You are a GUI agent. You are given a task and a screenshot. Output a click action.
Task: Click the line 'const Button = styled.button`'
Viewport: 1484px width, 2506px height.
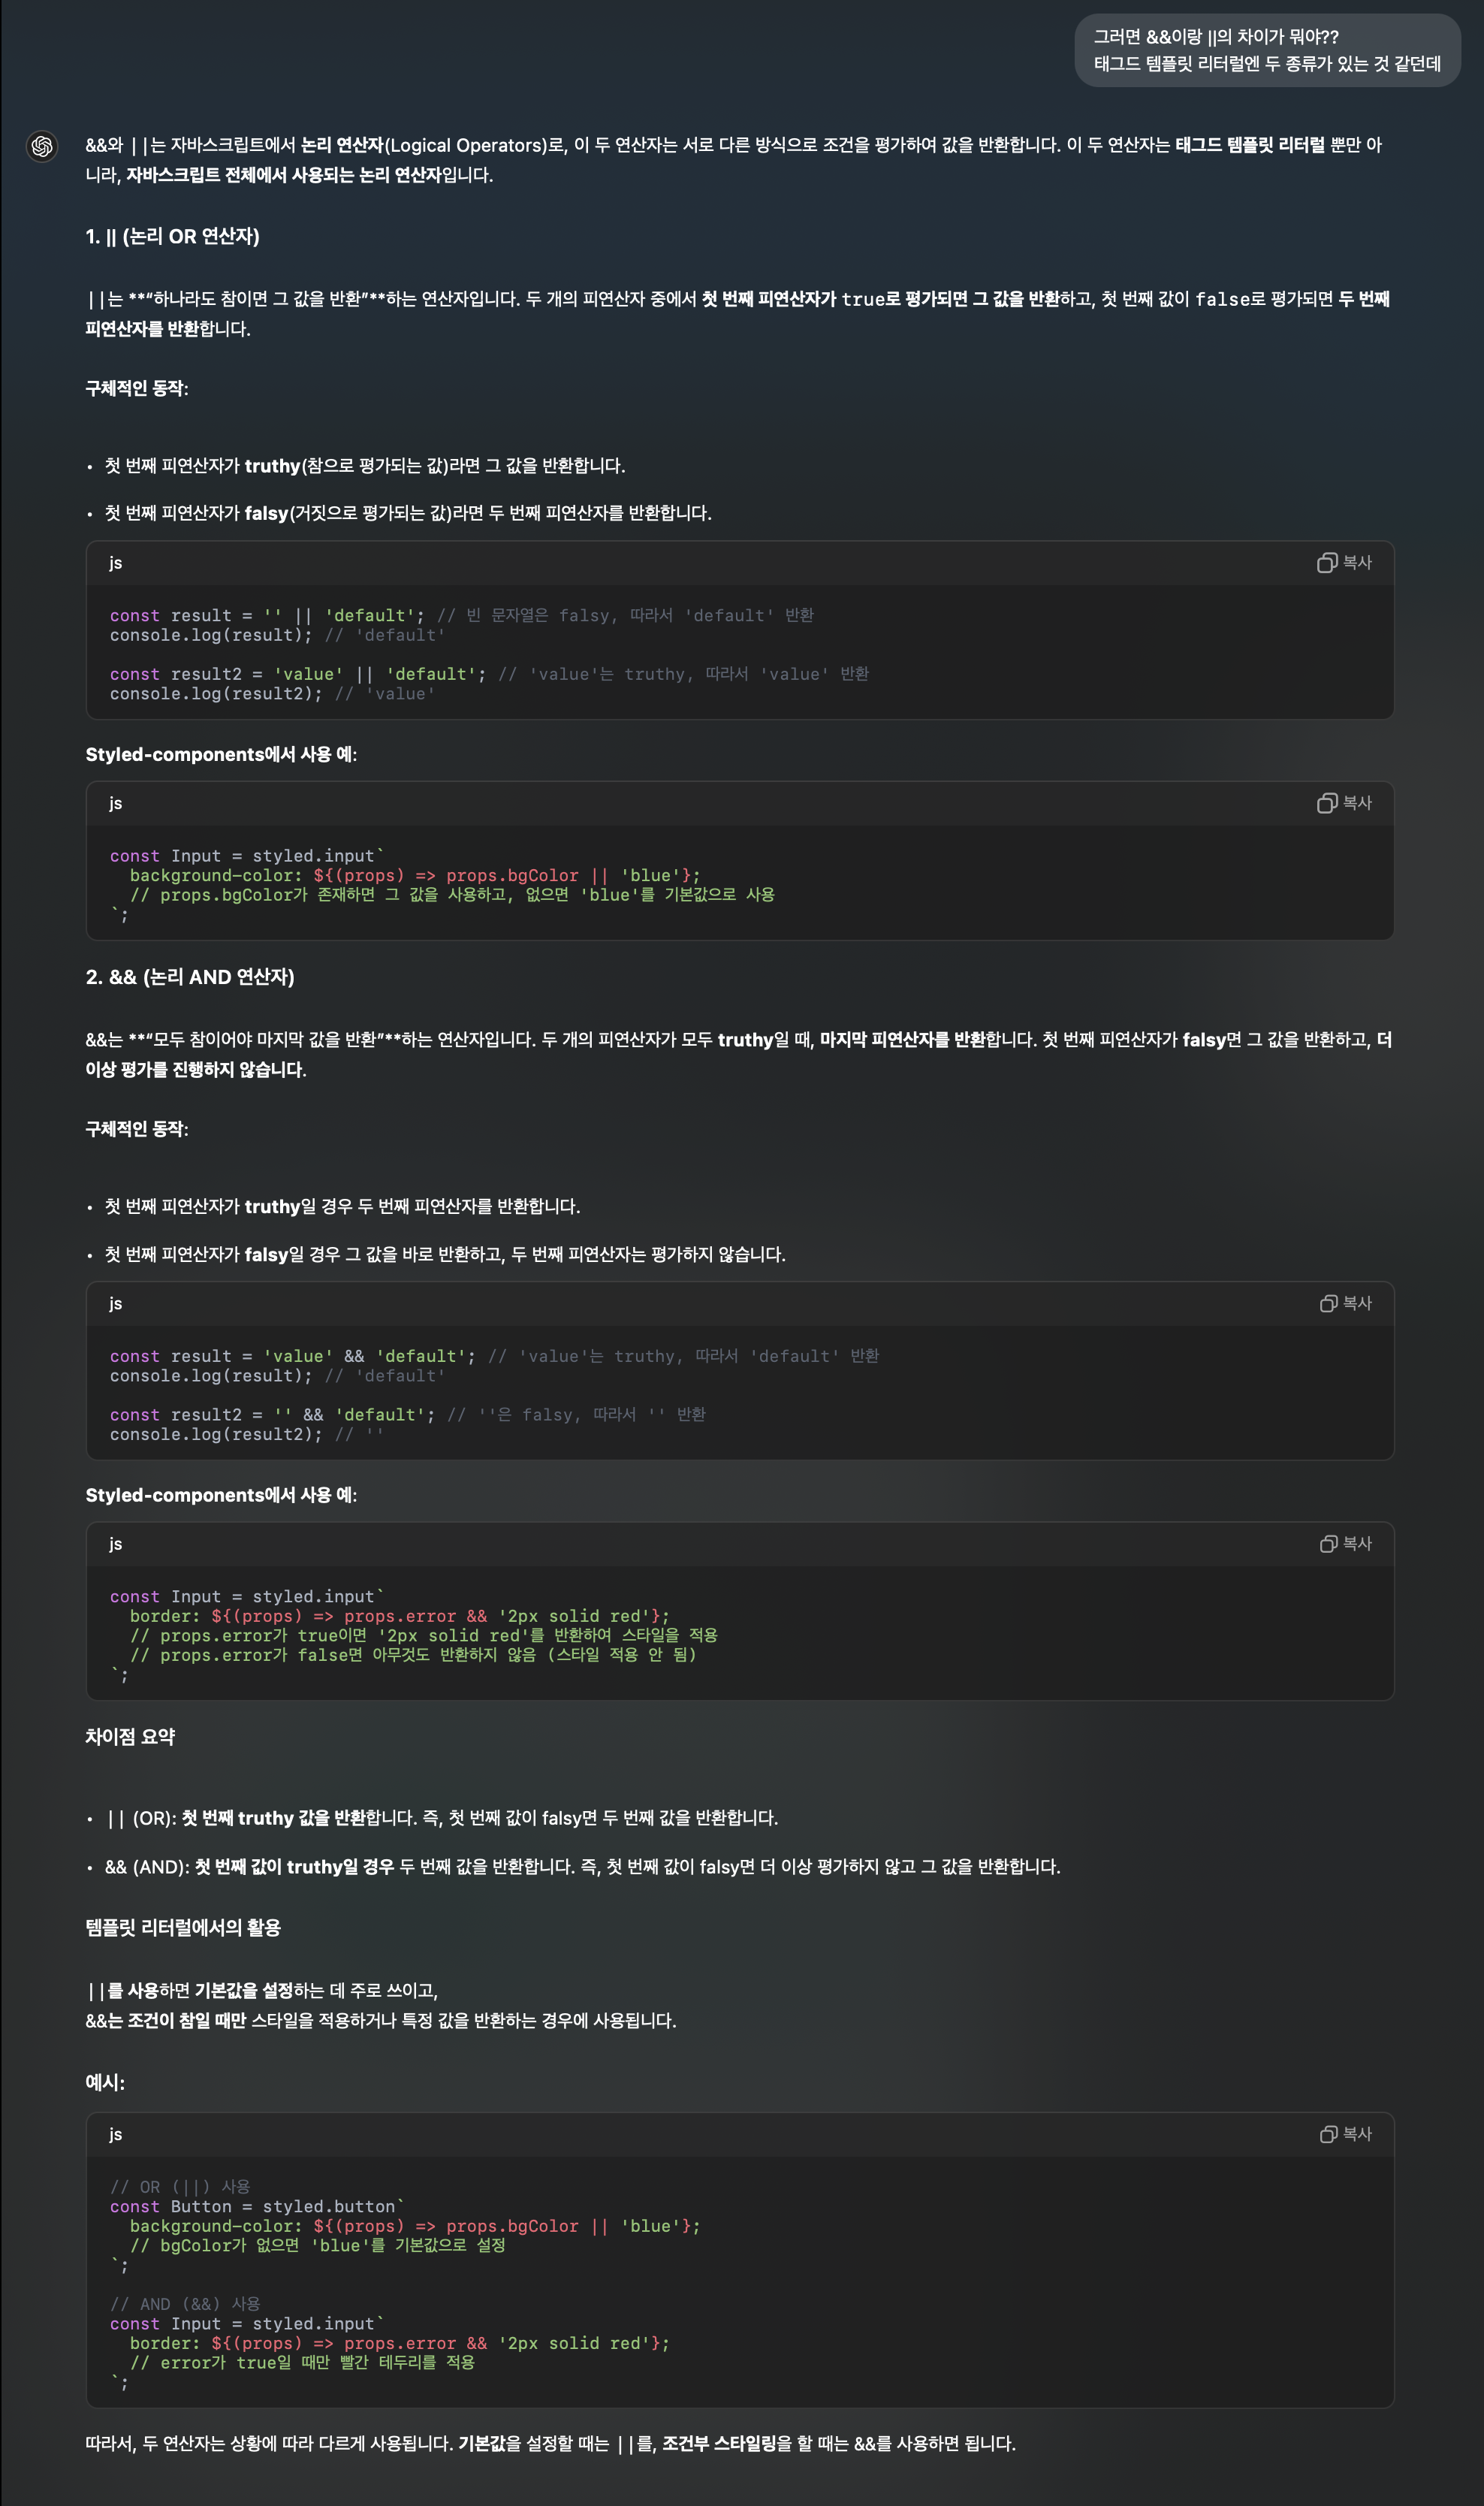coord(257,2206)
